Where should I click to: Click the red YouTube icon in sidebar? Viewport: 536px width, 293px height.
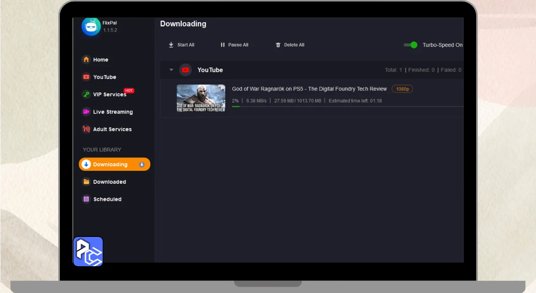click(86, 77)
